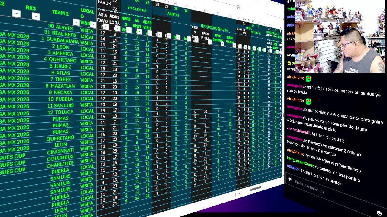Viewport: 387px width, 217px height.
Task: Open the CORNERS VISITA column filter dropdown
Action: 129,30
